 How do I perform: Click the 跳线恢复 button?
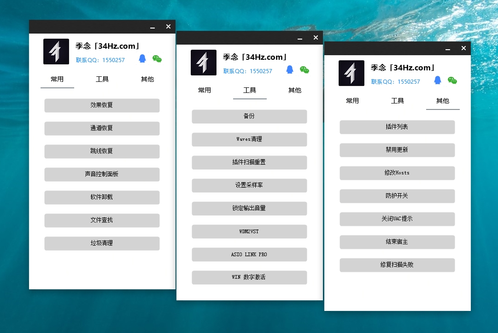(x=102, y=151)
